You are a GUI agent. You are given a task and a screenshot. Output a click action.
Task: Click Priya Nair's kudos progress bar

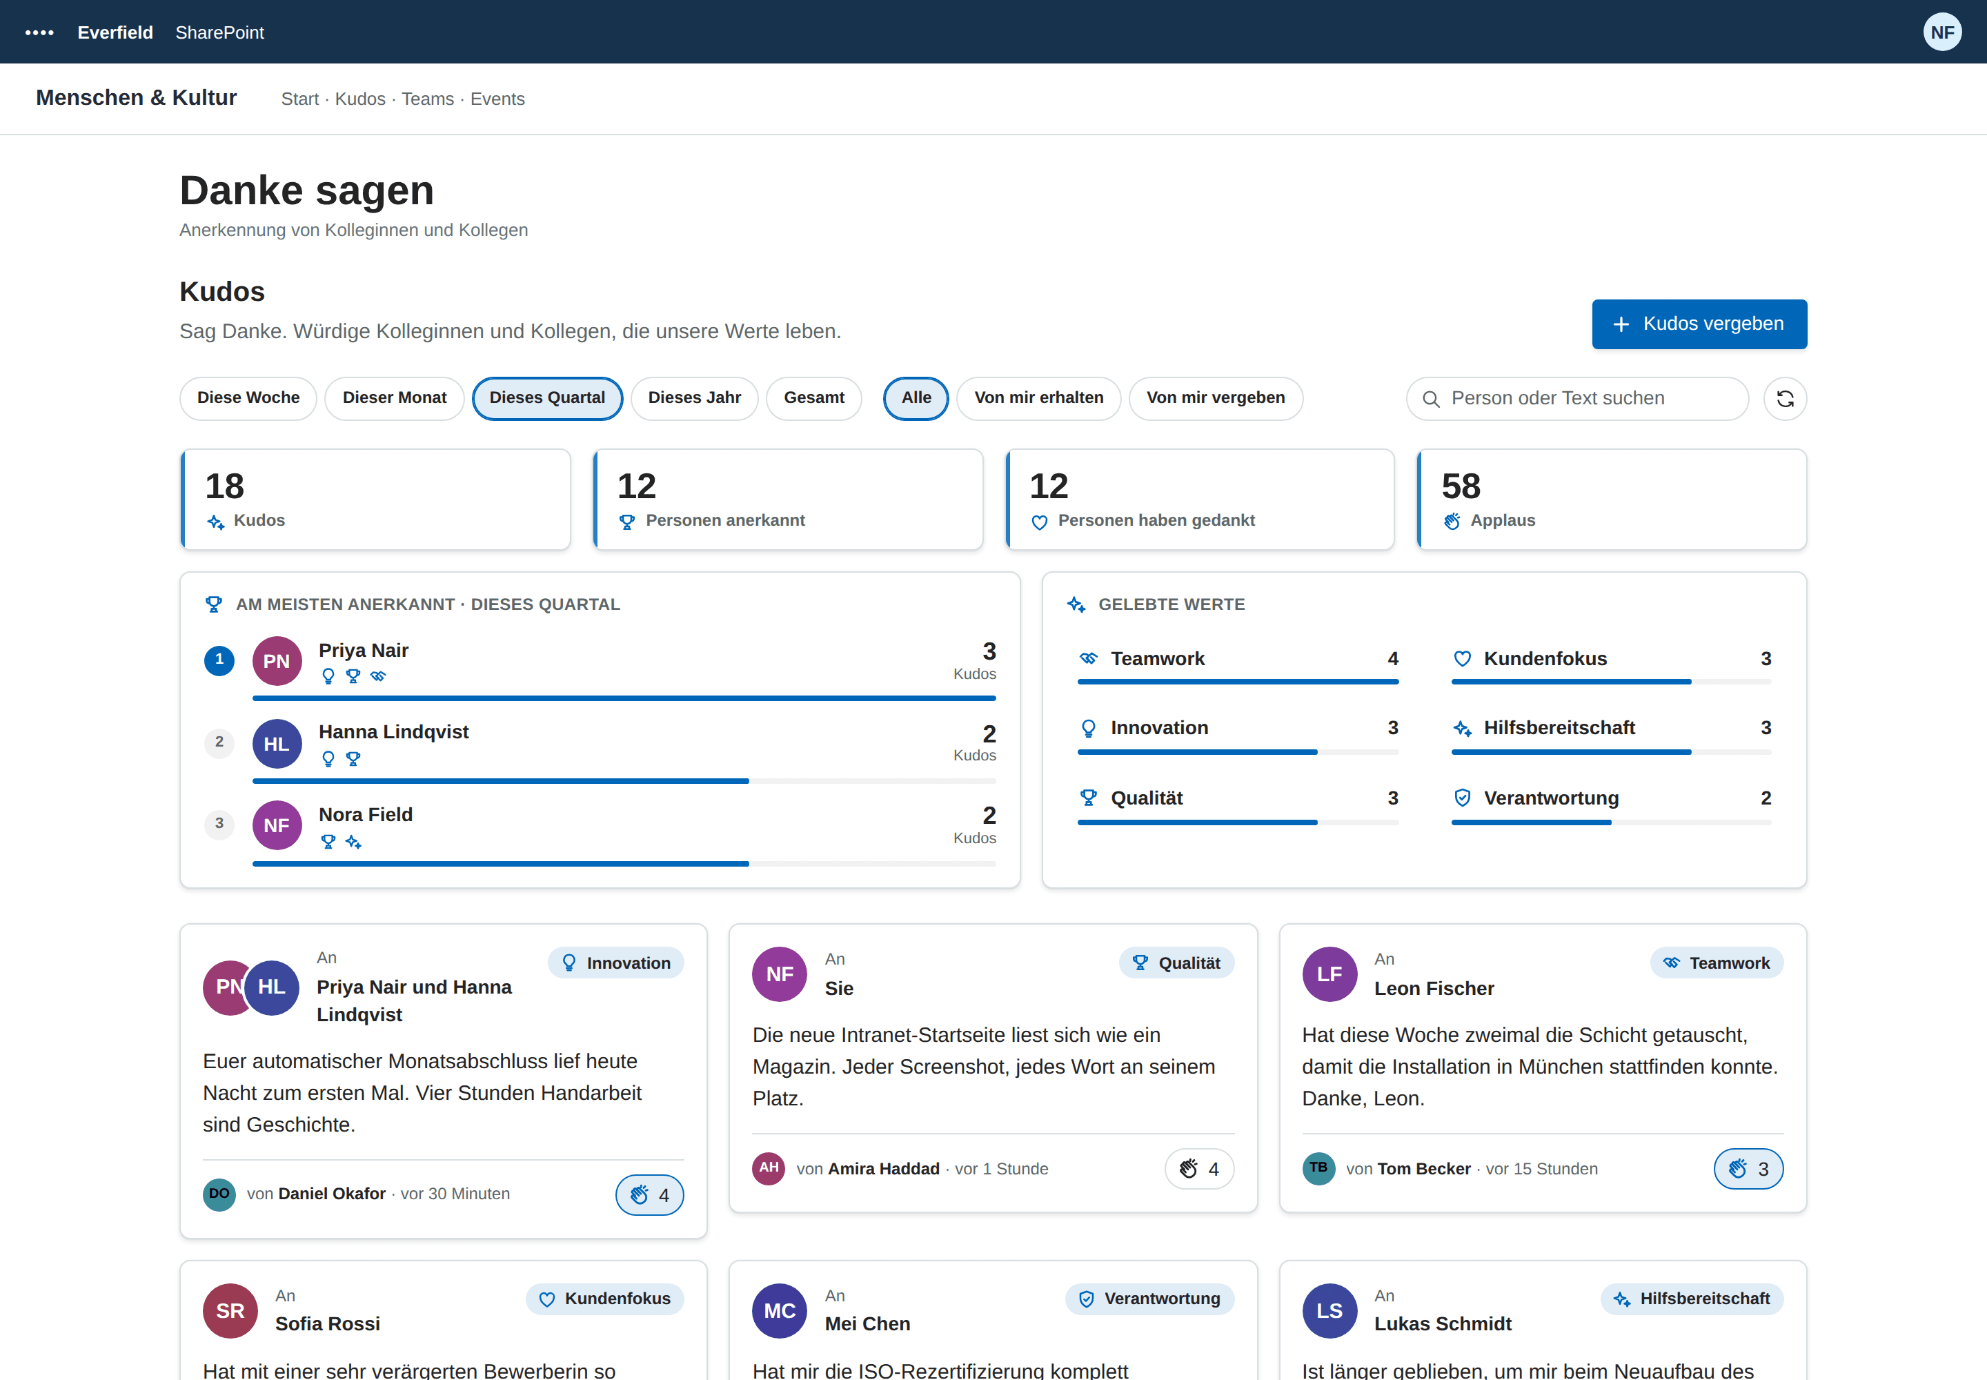click(x=624, y=698)
